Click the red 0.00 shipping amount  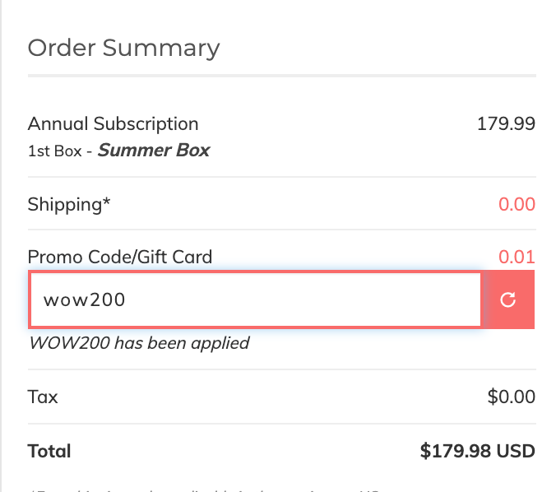tap(517, 204)
